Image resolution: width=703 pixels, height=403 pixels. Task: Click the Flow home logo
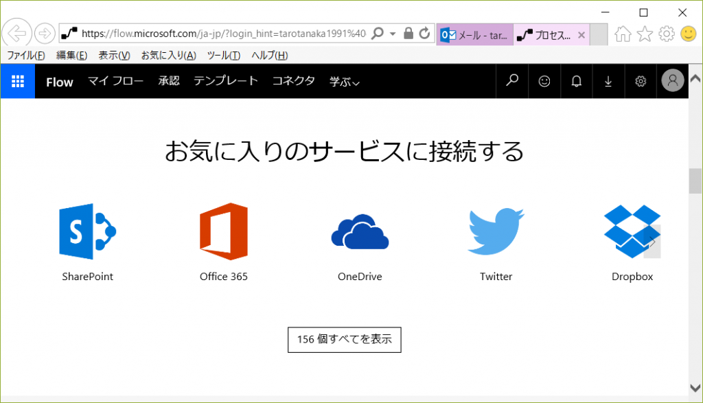pyautogui.click(x=59, y=82)
